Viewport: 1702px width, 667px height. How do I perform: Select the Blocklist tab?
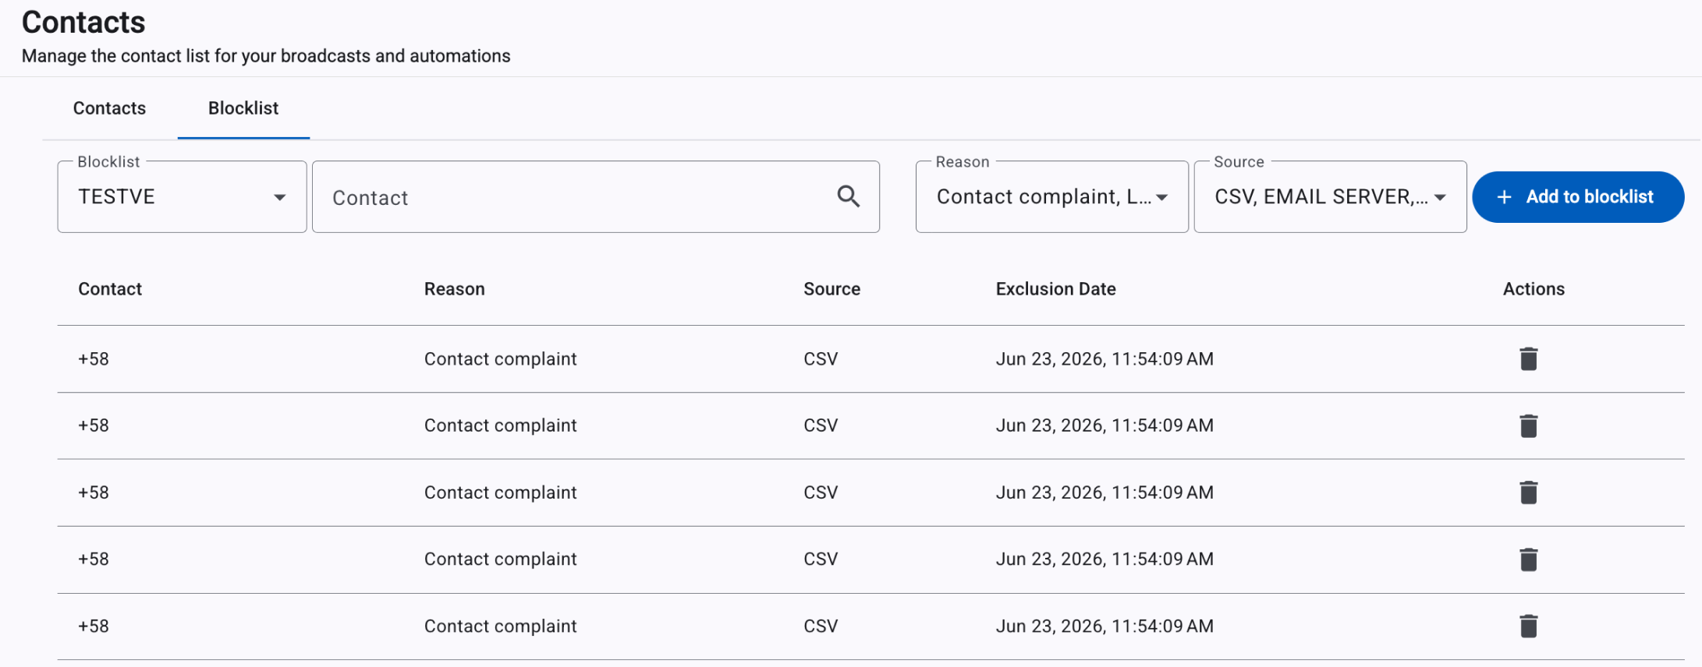[243, 108]
